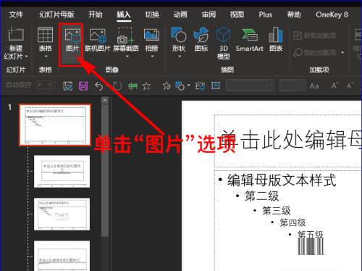Expand the 相册 dropdown arrow

pos(152,57)
